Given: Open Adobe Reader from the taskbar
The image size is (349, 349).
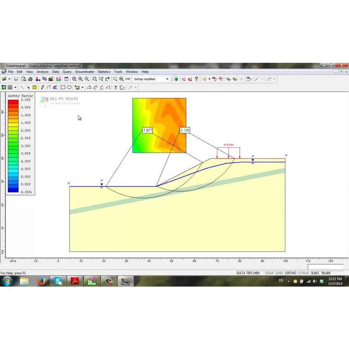Looking at the screenshot, I should pos(75,281).
